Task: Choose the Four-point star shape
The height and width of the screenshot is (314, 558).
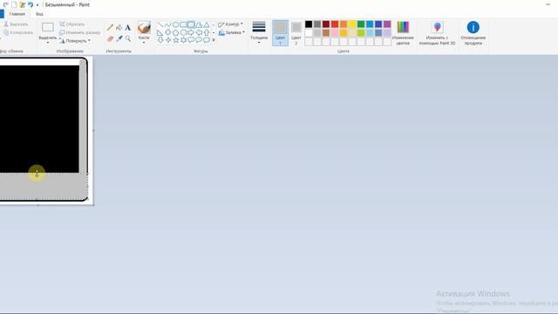Action: click(168, 40)
